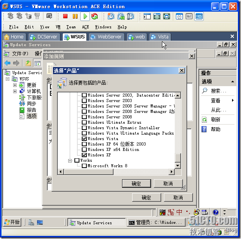Click the Revert to Snapshot icon
The image size is (241, 239).
pos(121,16)
